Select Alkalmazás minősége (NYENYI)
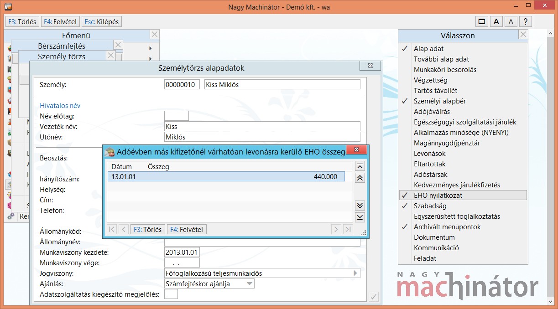This screenshot has width=558, height=309. coord(462,133)
